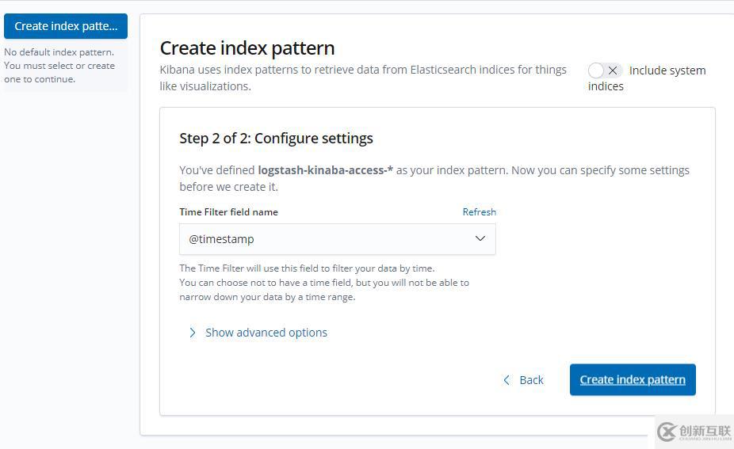
Task: Toggle the Include system indices switch
Action: tap(605, 70)
